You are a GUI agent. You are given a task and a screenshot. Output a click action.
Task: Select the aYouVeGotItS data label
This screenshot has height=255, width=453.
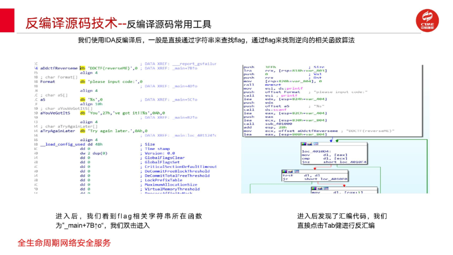coord(55,113)
